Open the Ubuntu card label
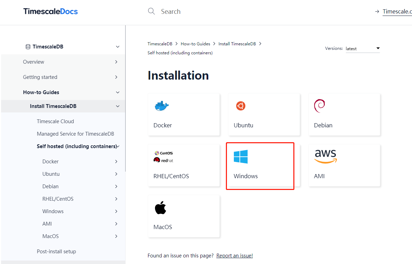 click(x=243, y=125)
